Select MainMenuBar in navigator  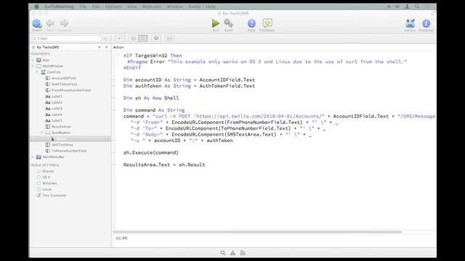point(53,157)
